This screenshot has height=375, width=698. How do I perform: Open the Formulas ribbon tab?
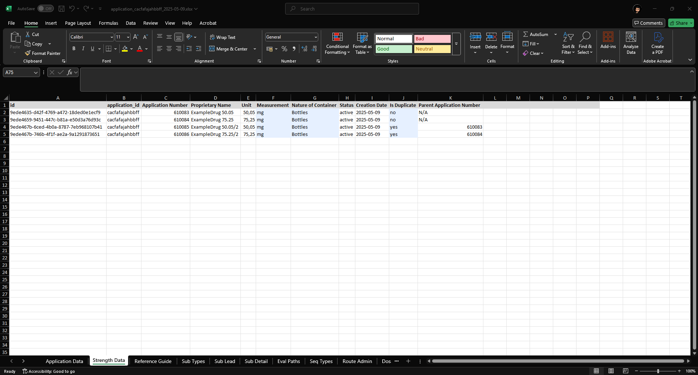coord(108,23)
